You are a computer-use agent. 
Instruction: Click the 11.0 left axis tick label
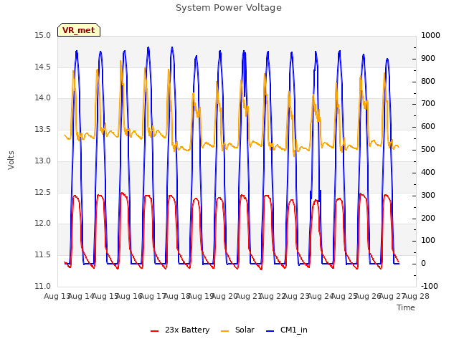click(x=43, y=286)
